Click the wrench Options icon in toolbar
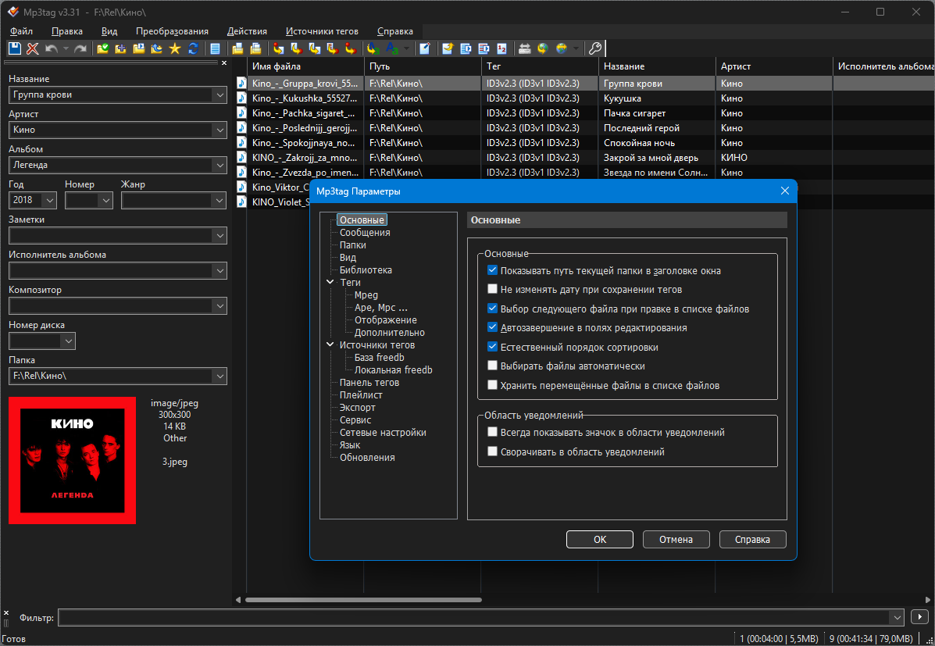 tap(594, 48)
